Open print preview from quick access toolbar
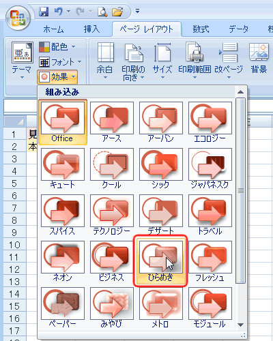This screenshot has height=341, width=273. click(x=102, y=12)
